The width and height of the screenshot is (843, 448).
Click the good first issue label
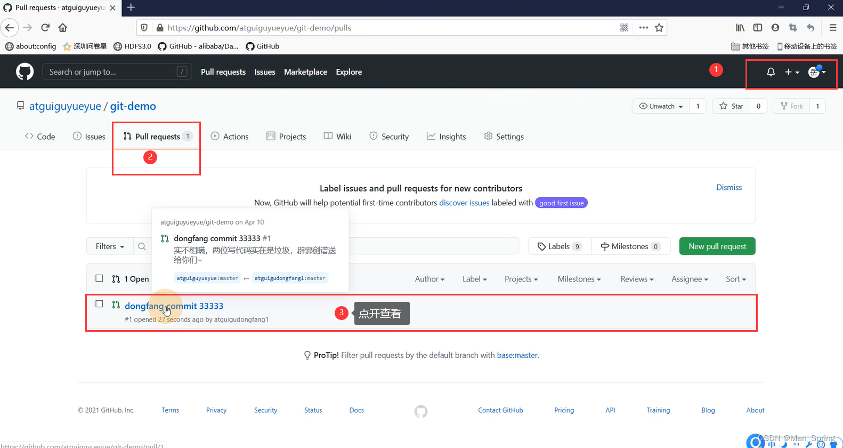point(561,203)
